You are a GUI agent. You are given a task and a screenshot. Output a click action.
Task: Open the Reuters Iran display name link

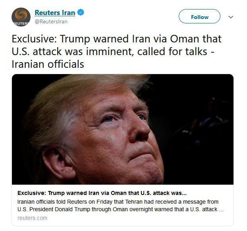55,13
